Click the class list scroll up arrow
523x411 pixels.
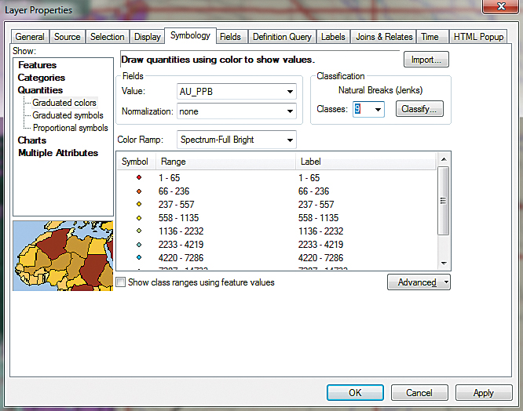click(x=444, y=159)
